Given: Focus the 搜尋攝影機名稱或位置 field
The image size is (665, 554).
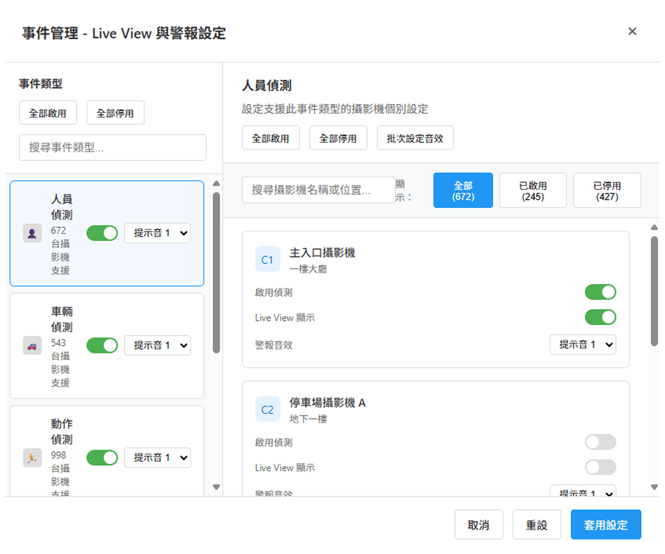Looking at the screenshot, I should 318,190.
